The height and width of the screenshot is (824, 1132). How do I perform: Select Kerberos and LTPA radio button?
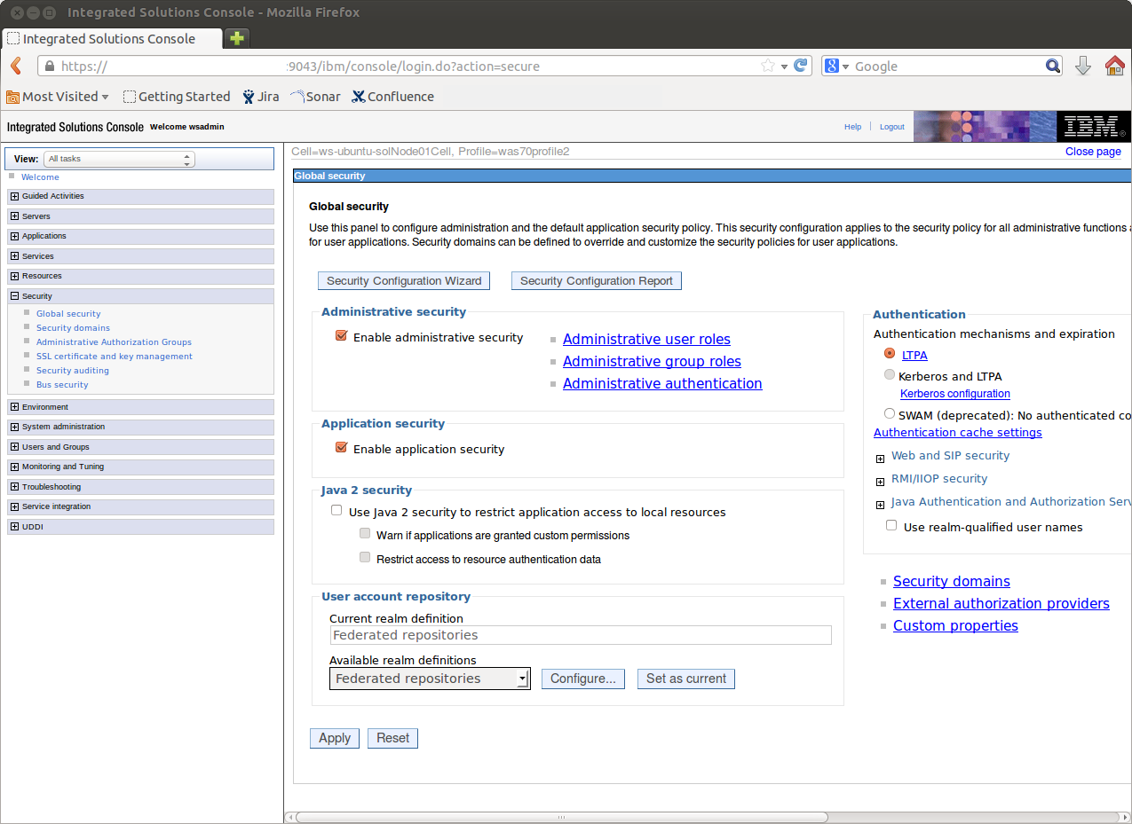point(890,375)
